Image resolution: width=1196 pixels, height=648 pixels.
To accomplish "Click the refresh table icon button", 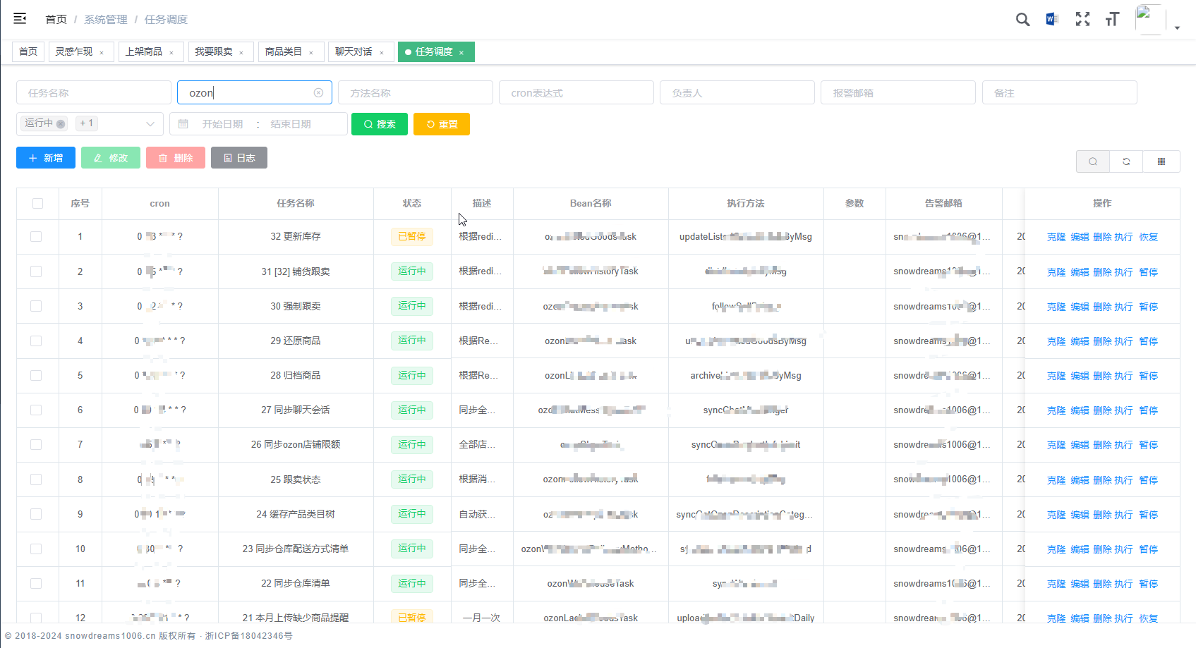I will coord(1126,161).
